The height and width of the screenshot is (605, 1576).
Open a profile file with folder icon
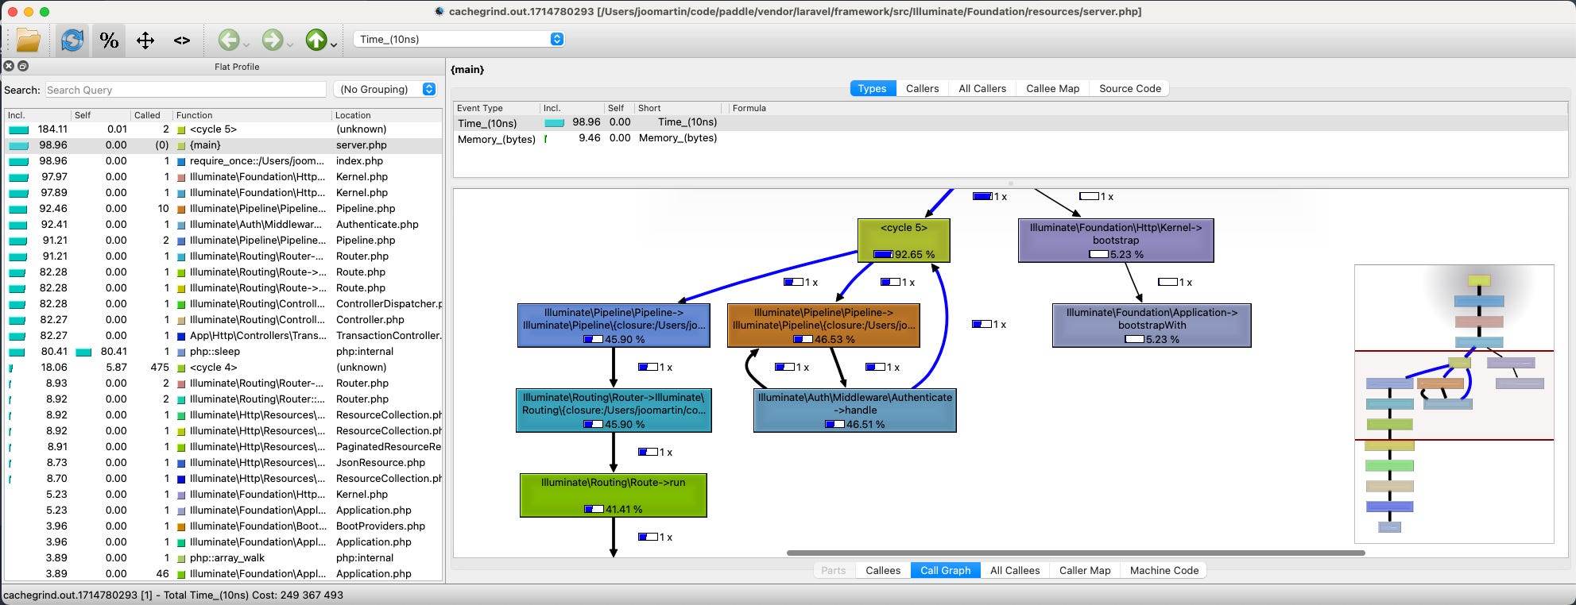29,40
